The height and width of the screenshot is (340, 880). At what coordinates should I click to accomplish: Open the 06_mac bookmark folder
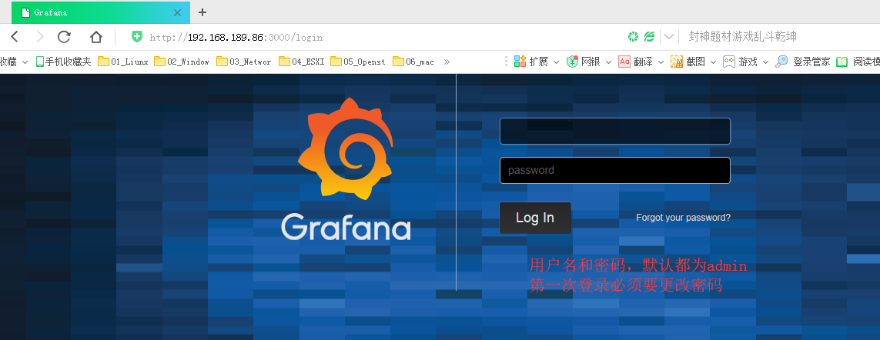[413, 62]
